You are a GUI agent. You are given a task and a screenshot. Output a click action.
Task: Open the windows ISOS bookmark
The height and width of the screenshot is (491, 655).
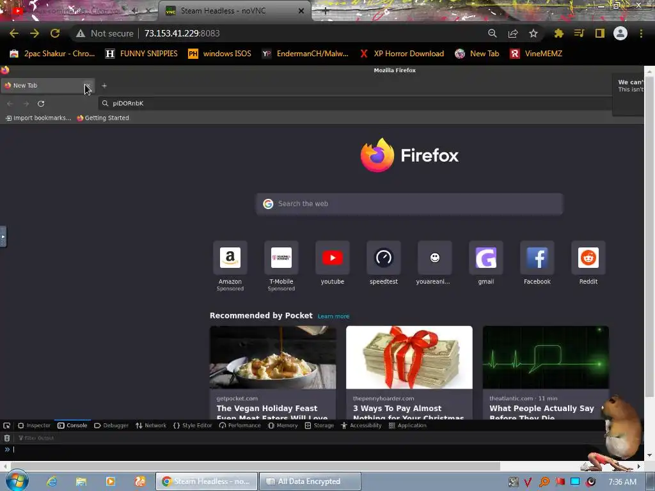coord(220,54)
